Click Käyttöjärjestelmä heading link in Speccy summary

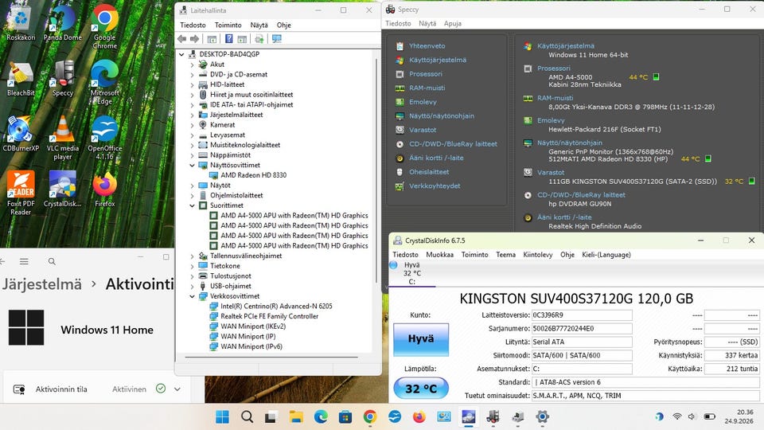[566, 46]
